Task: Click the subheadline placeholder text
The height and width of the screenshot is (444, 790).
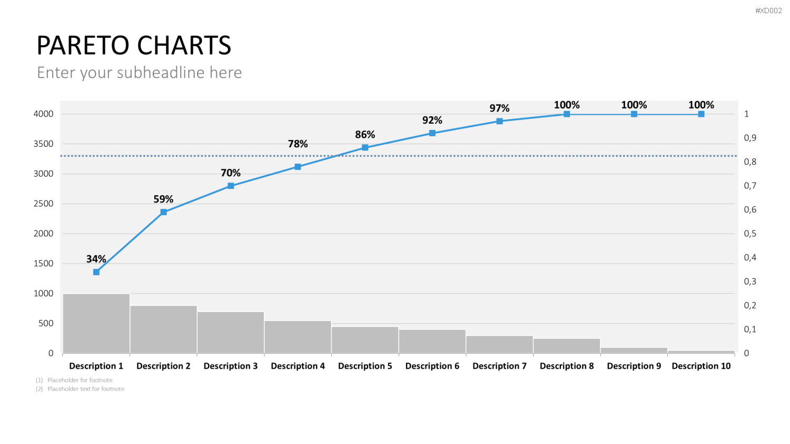Action: pos(140,73)
